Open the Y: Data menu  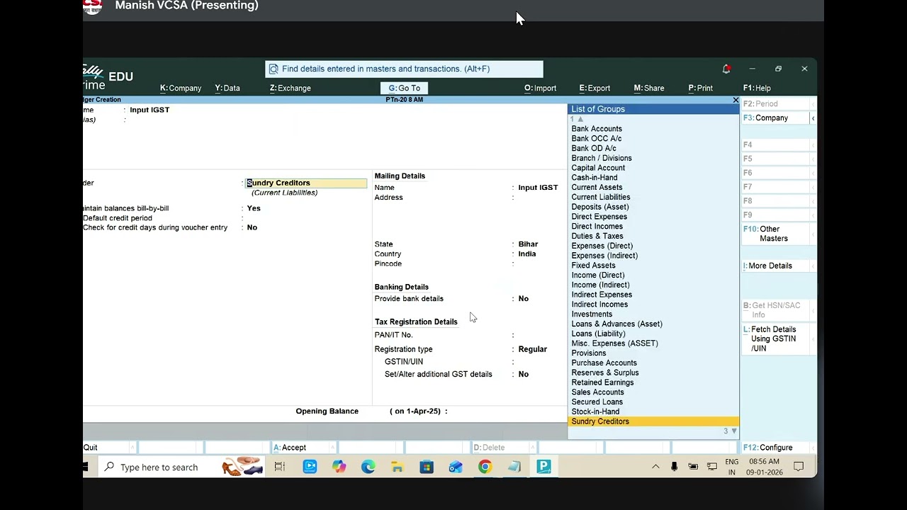pyautogui.click(x=227, y=89)
